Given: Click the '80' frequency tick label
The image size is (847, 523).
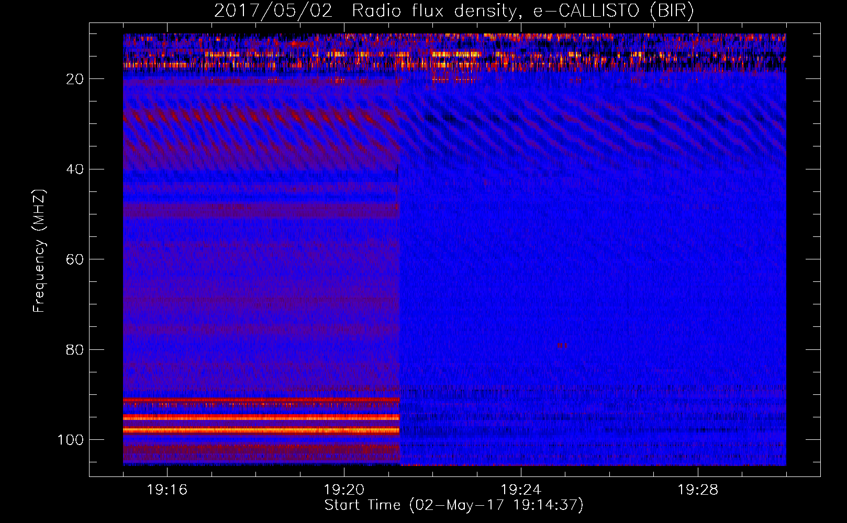Looking at the screenshot, I should pyautogui.click(x=75, y=349).
